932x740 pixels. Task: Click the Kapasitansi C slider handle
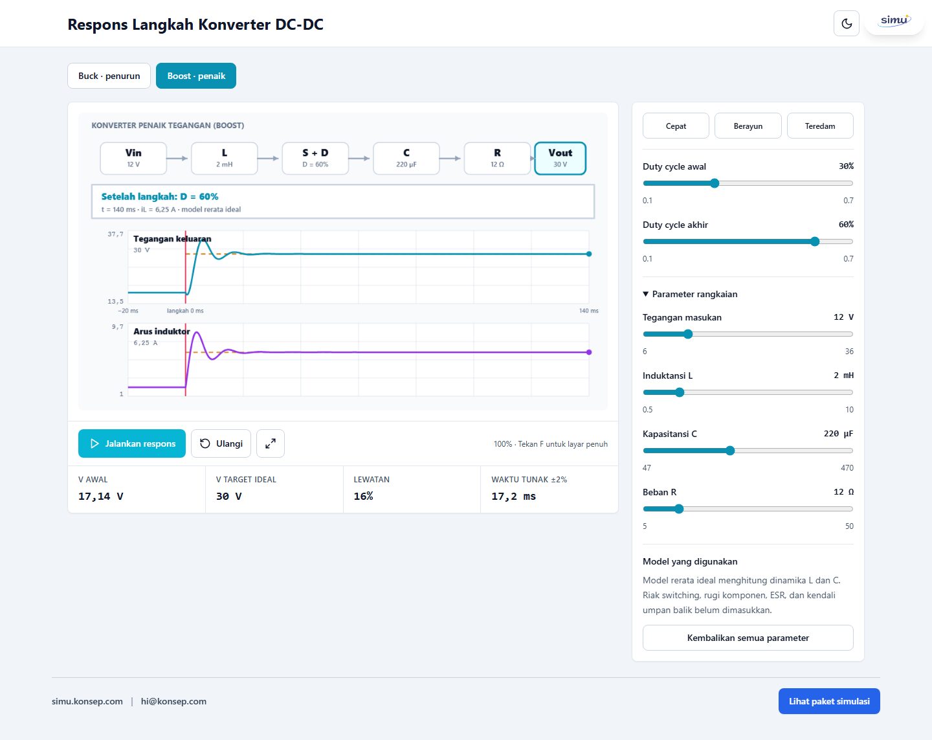730,451
